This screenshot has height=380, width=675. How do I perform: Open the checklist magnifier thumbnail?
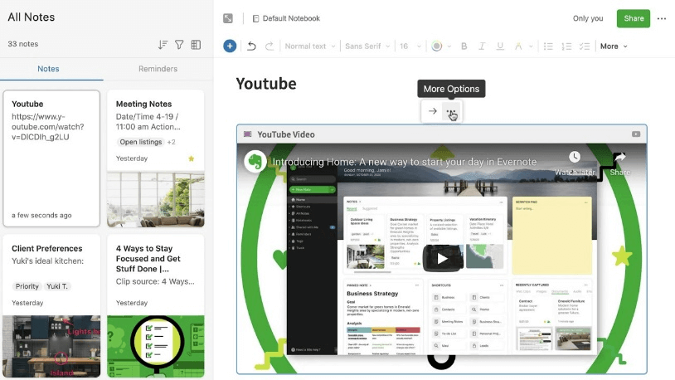pos(156,346)
